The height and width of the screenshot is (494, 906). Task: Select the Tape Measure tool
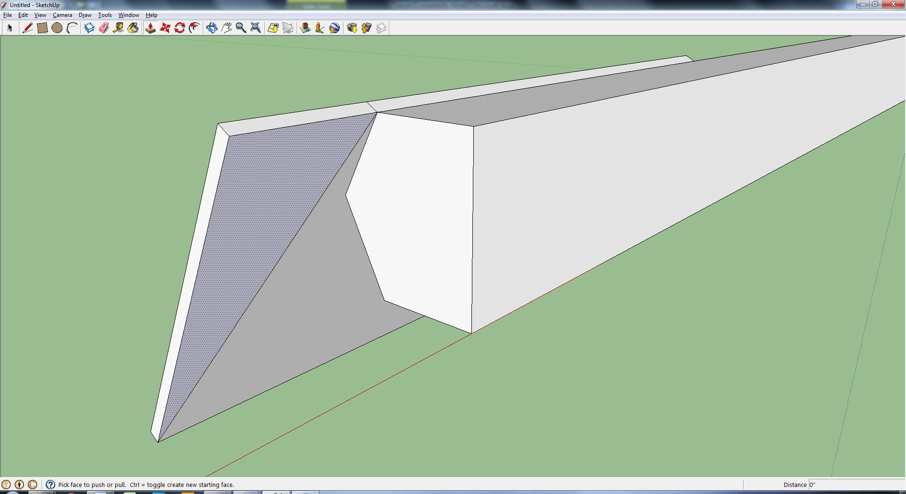tap(118, 28)
